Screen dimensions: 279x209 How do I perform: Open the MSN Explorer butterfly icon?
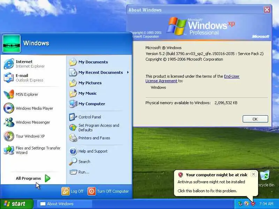pyautogui.click(x=9, y=94)
